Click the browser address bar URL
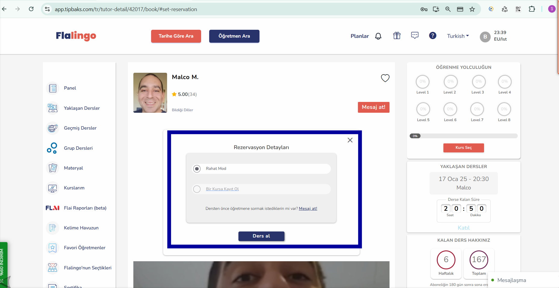 click(126, 9)
